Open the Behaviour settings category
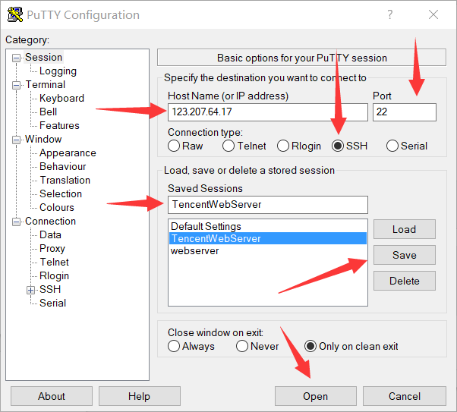 pos(63,166)
